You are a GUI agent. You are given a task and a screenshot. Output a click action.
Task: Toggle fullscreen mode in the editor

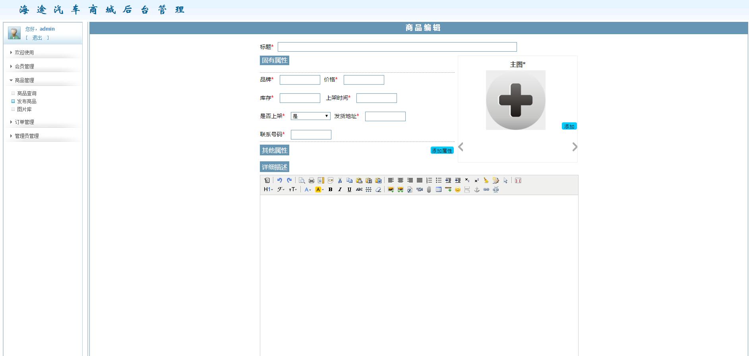(518, 180)
